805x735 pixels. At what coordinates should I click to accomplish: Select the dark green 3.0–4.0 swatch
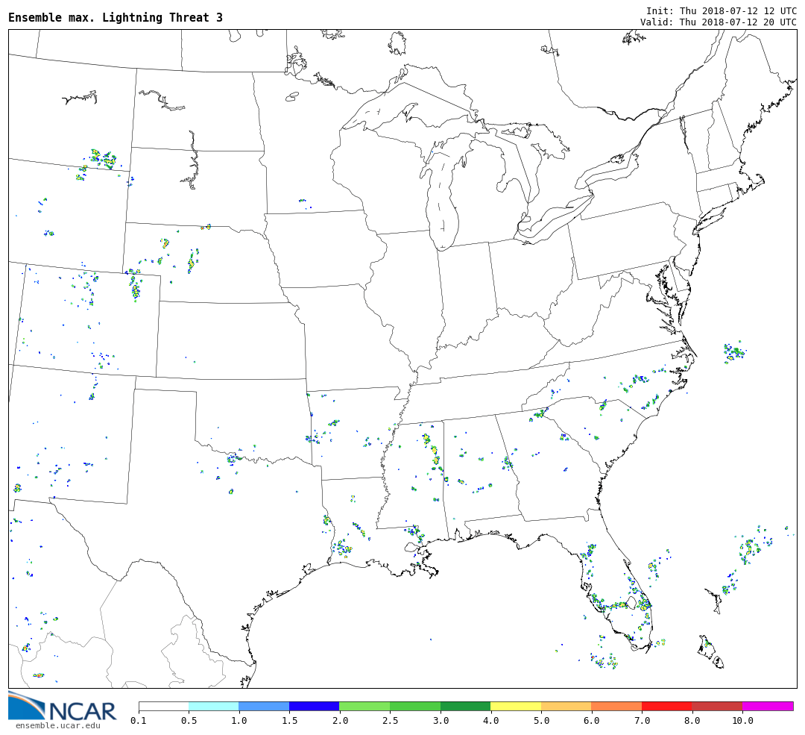pos(465,706)
